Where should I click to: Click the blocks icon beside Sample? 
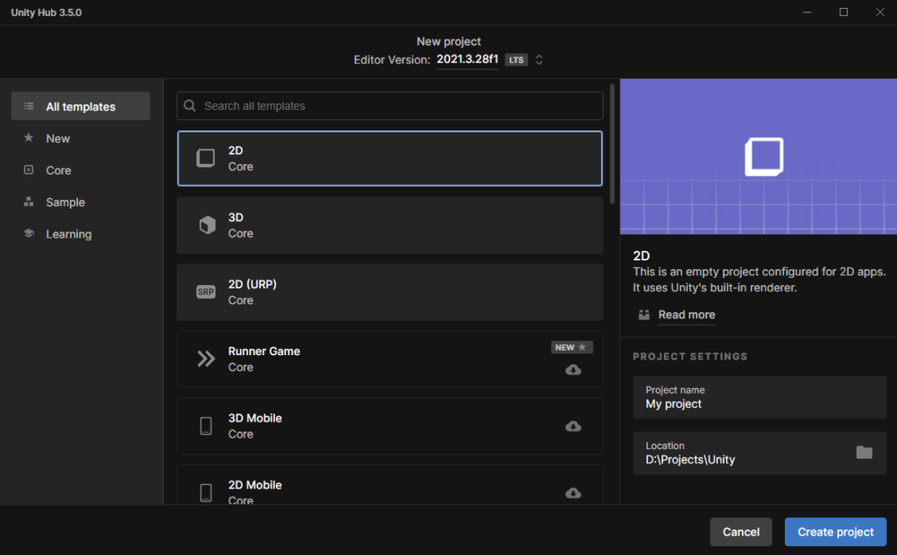click(29, 202)
